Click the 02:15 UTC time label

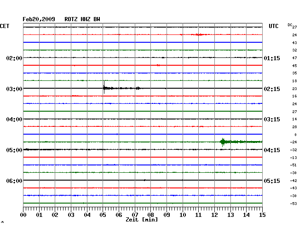272,89
